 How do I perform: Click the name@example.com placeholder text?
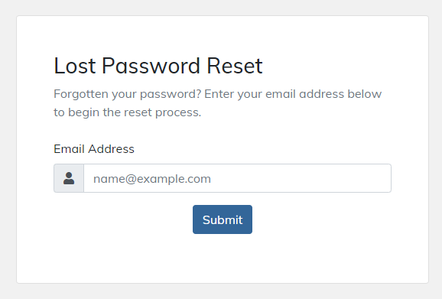tap(152, 179)
